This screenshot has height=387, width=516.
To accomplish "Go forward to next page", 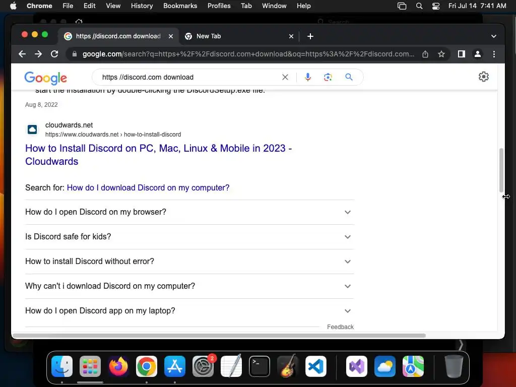I will tap(38, 54).
